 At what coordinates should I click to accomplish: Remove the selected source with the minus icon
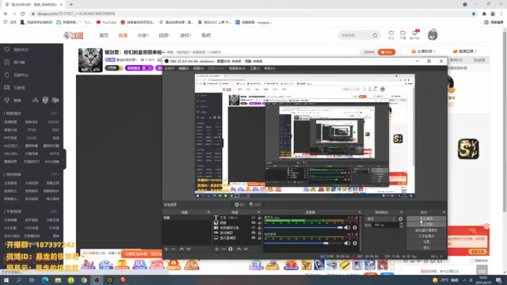[223, 249]
